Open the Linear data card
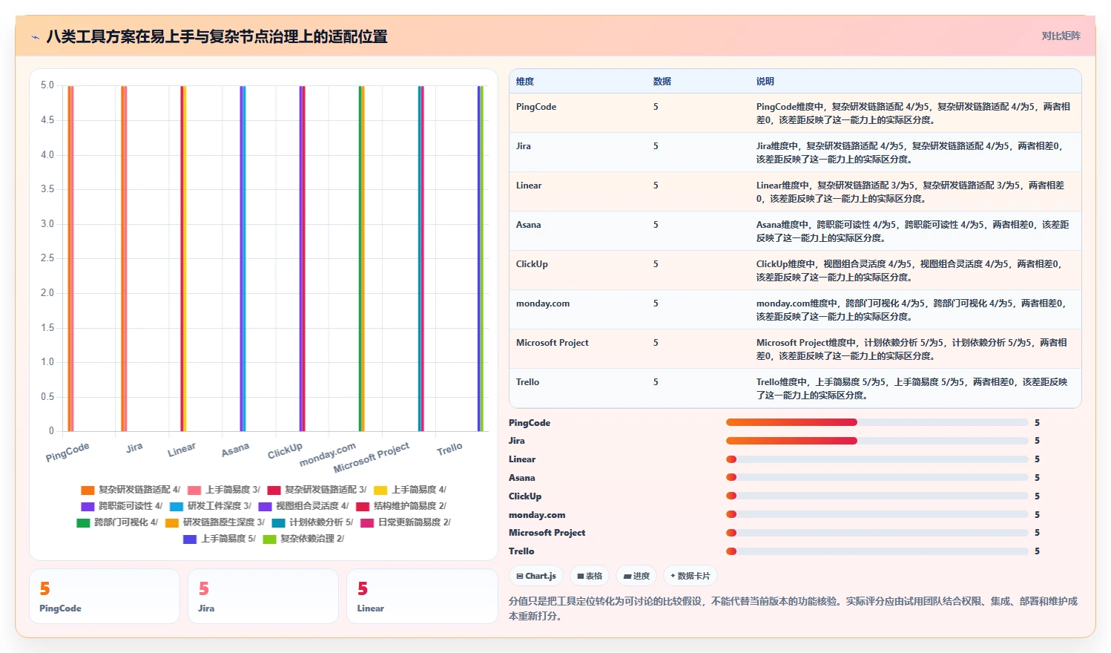 coord(422,597)
